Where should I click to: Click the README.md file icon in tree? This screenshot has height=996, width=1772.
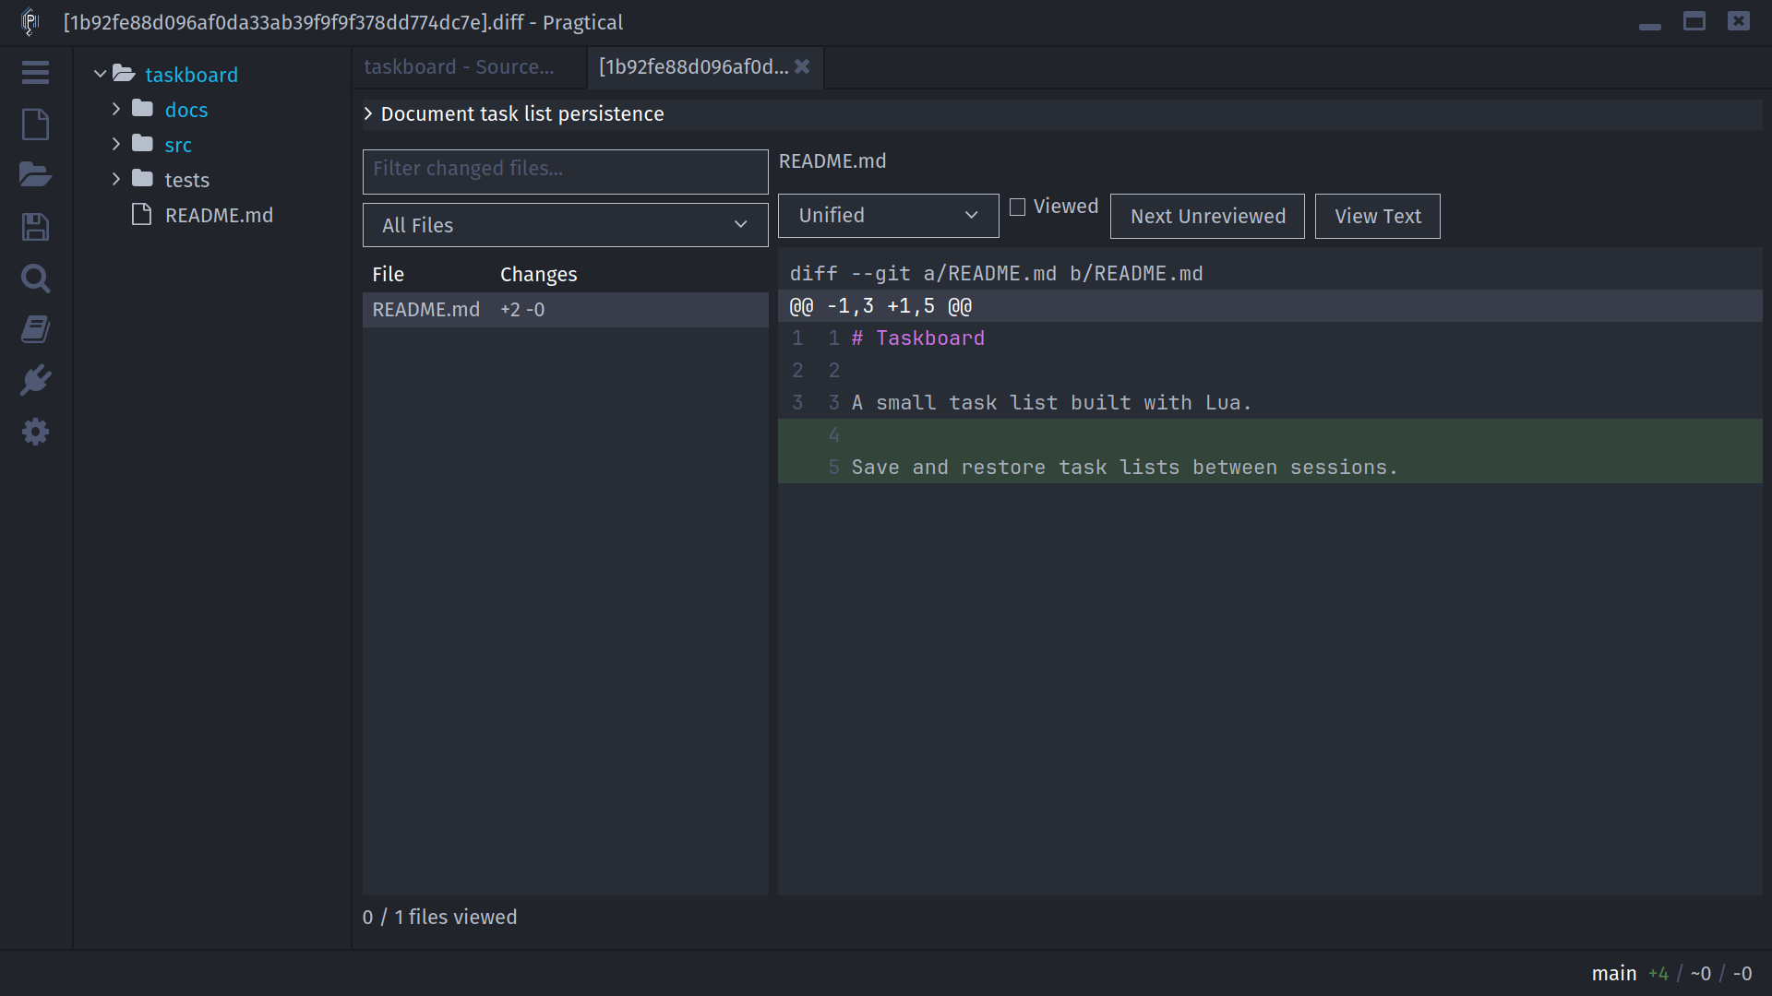141,215
